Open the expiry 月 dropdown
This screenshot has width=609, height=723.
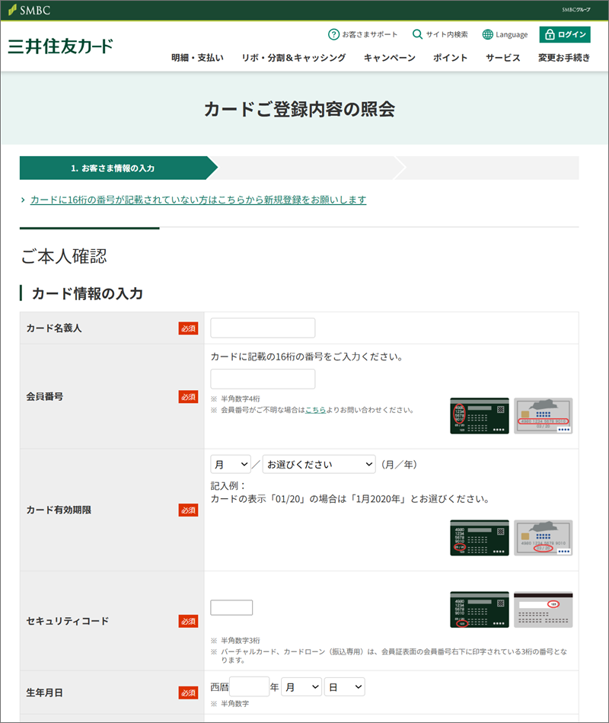tap(231, 464)
